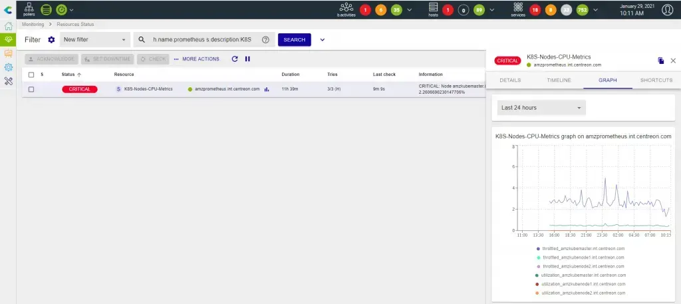Expand the pollers status chevron
Screen dimensions: 681x304
(72, 10)
